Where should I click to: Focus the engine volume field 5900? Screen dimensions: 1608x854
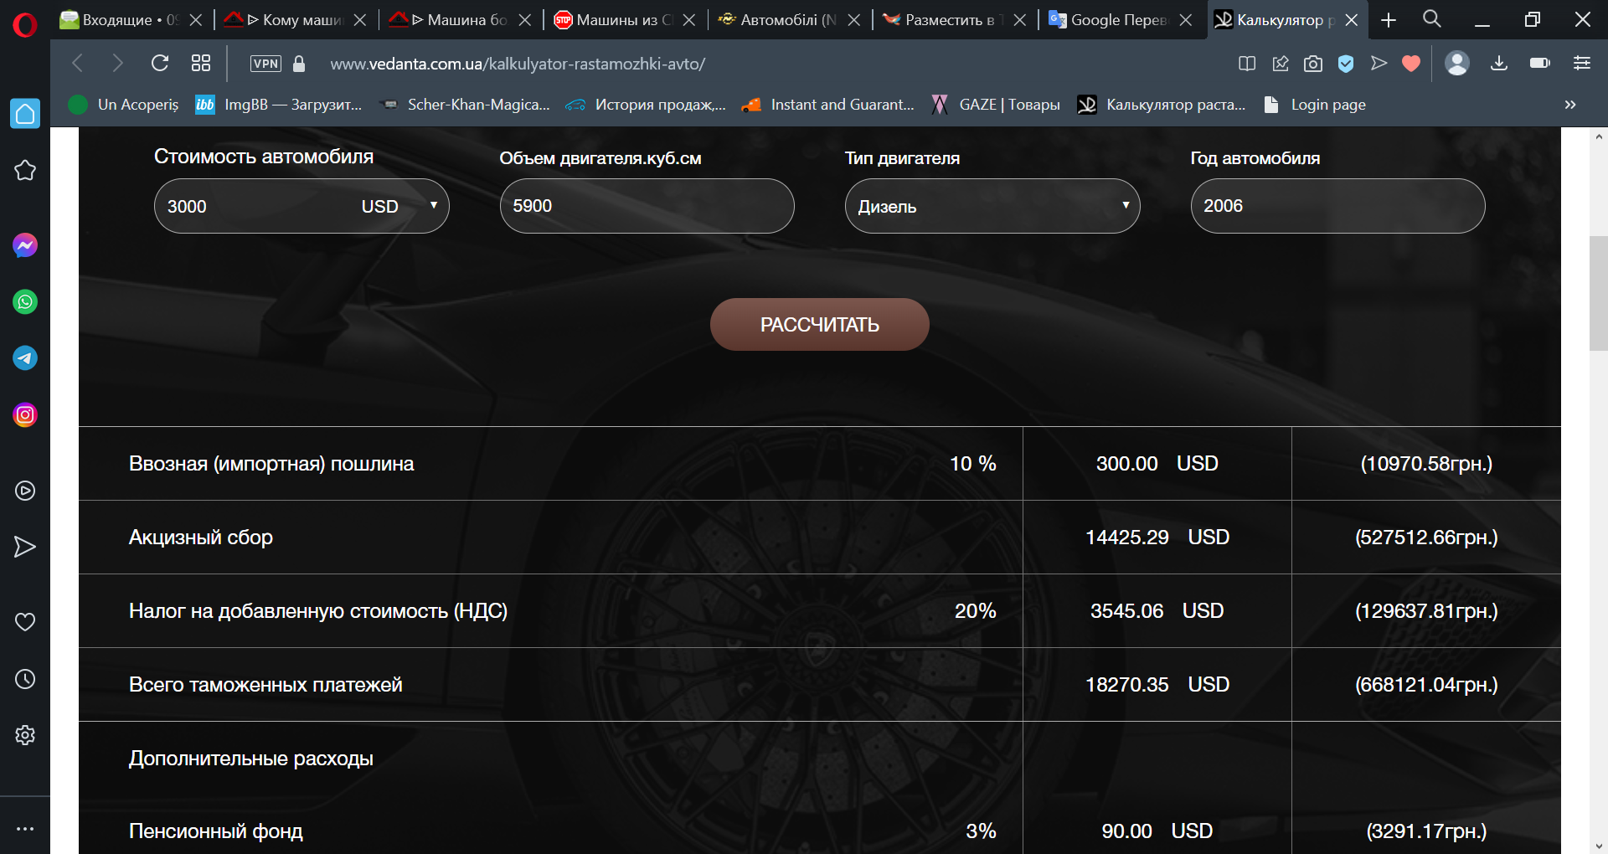pyautogui.click(x=647, y=206)
